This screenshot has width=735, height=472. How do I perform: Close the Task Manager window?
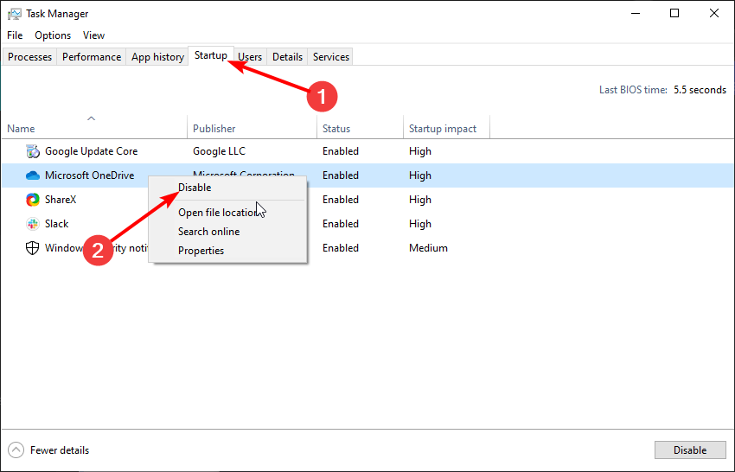coord(714,13)
